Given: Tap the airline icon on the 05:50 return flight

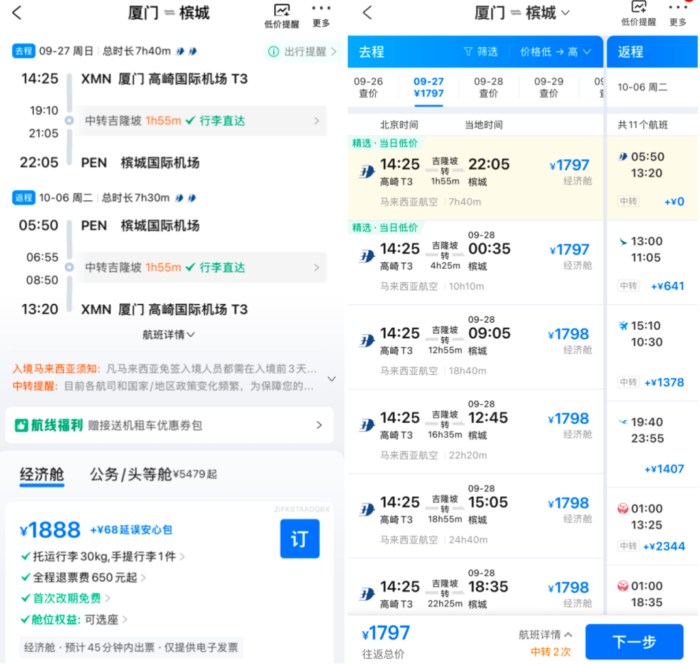Looking at the screenshot, I should coord(624,157).
